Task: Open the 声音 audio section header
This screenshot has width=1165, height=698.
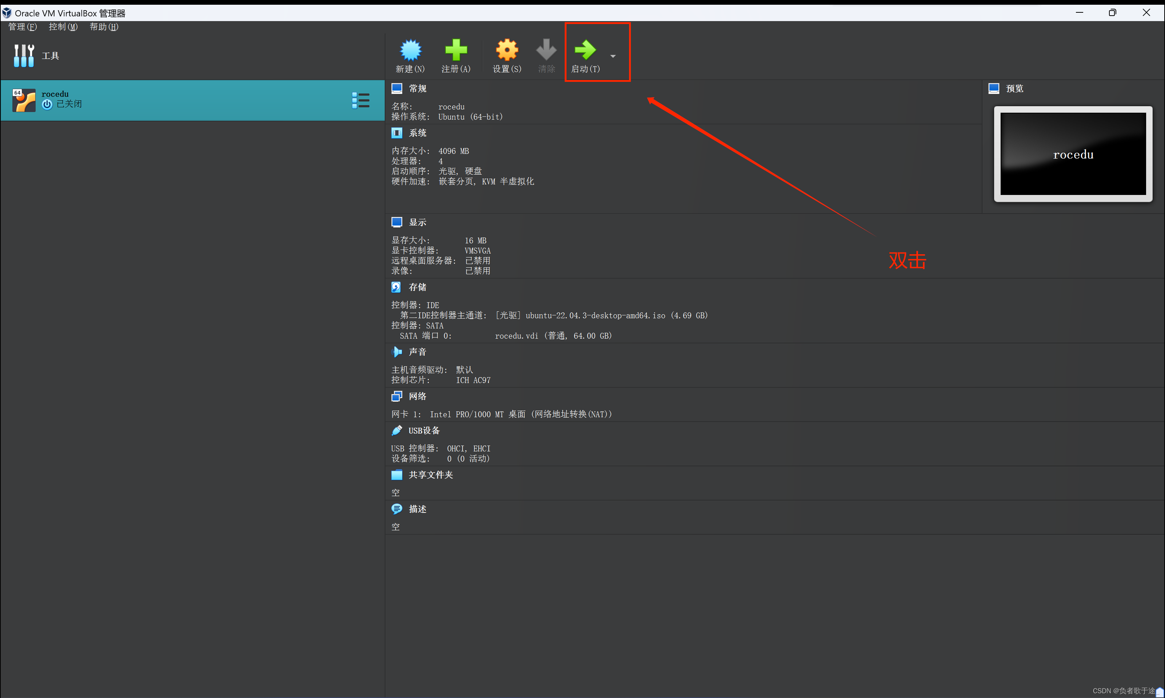Action: click(417, 352)
